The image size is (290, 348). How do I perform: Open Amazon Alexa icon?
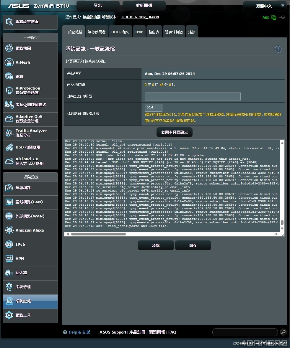click(9, 230)
